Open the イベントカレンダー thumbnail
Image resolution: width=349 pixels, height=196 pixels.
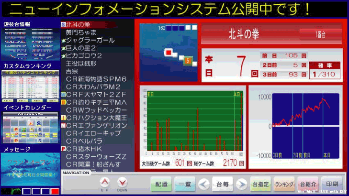(30, 128)
